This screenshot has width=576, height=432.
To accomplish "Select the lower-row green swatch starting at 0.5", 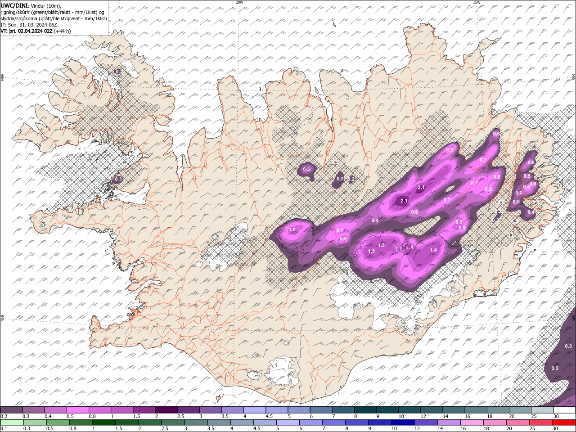I will (58, 423).
